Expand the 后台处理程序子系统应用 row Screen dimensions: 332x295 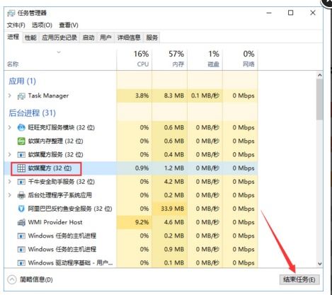[10, 195]
